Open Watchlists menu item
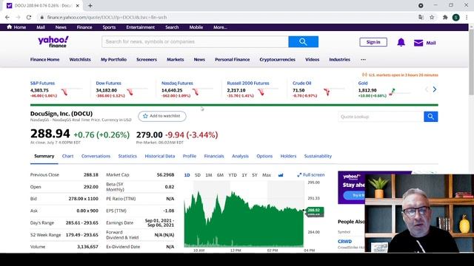474x266 pixels. [80, 60]
